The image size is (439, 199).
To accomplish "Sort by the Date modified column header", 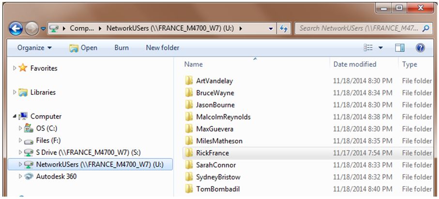I will 355,64.
